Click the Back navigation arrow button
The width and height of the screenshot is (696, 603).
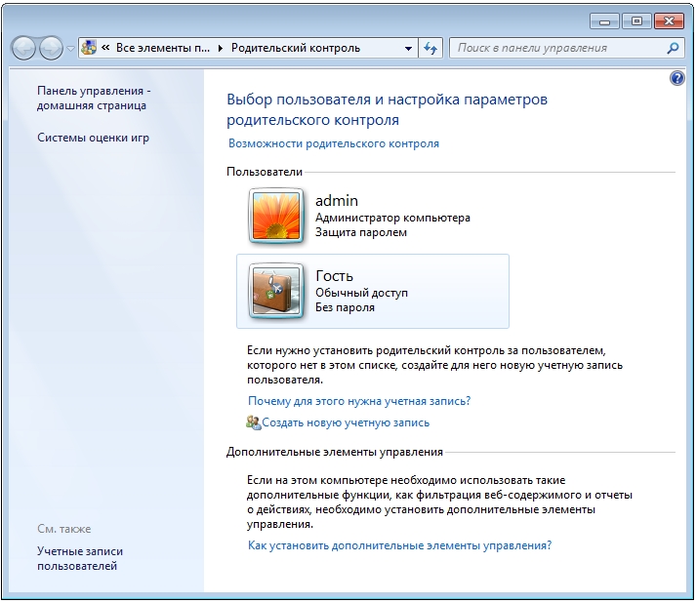coord(23,48)
